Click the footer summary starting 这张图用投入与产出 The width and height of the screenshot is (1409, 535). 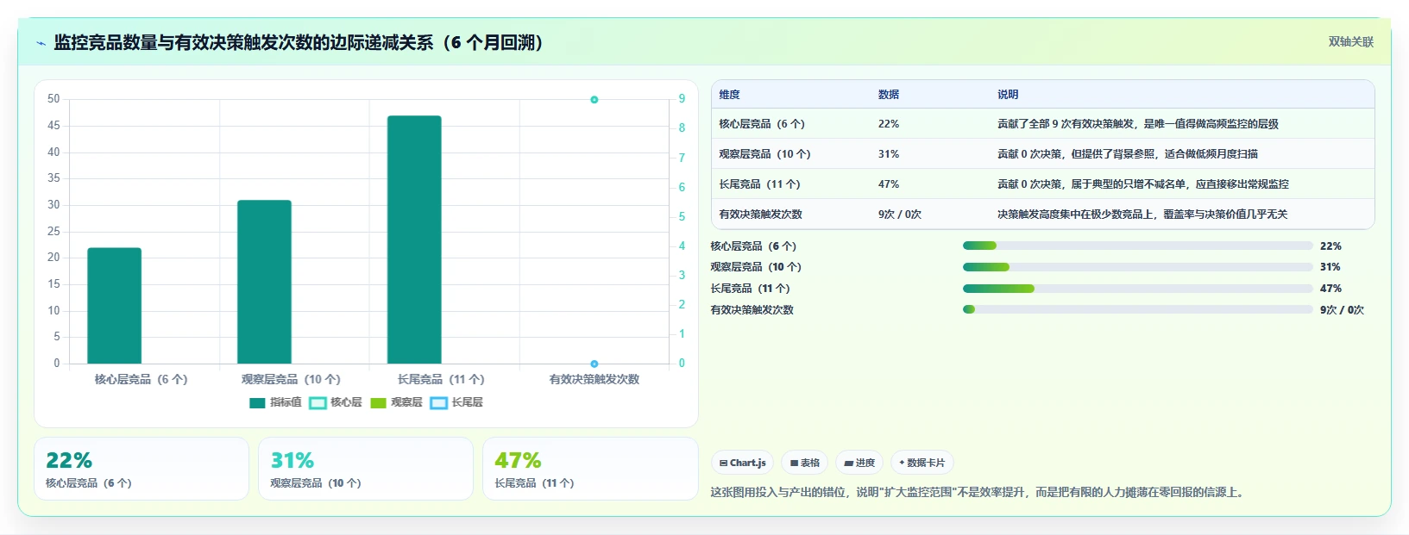pos(978,493)
